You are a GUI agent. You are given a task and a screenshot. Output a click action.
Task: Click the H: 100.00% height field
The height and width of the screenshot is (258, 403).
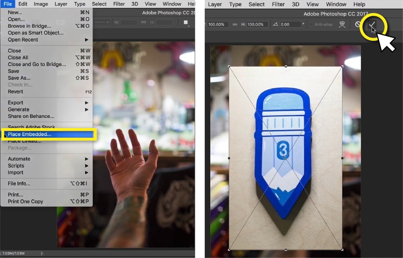257,25
